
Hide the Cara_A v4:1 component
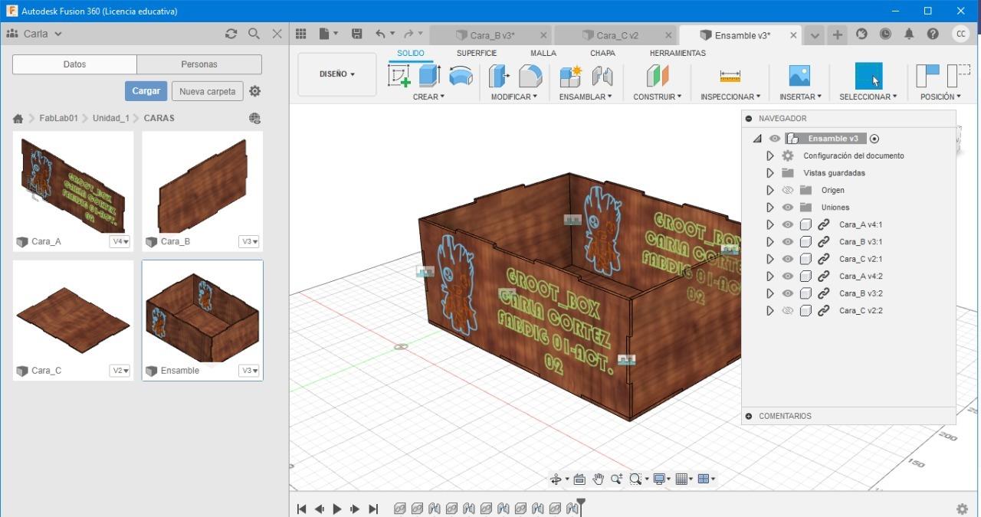coord(787,224)
